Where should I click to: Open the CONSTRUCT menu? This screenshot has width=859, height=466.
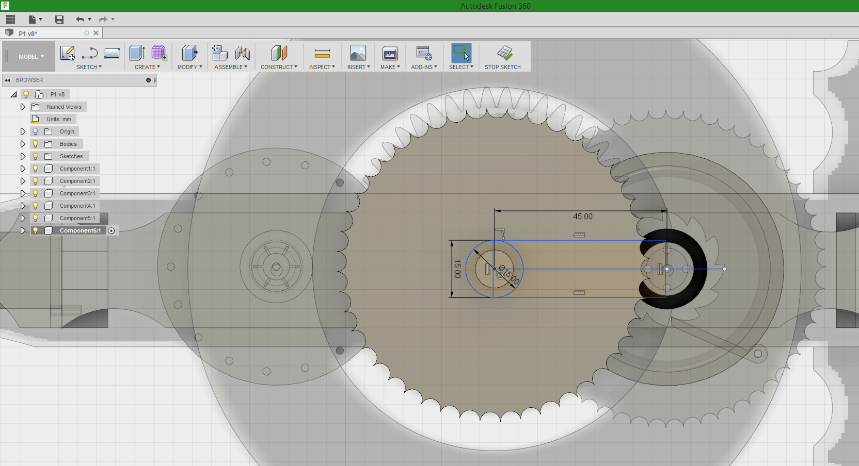(279, 67)
